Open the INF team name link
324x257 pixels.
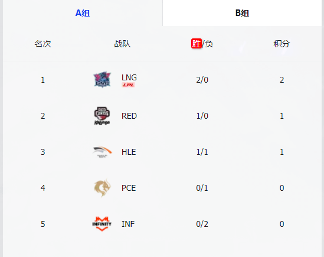pos(128,224)
